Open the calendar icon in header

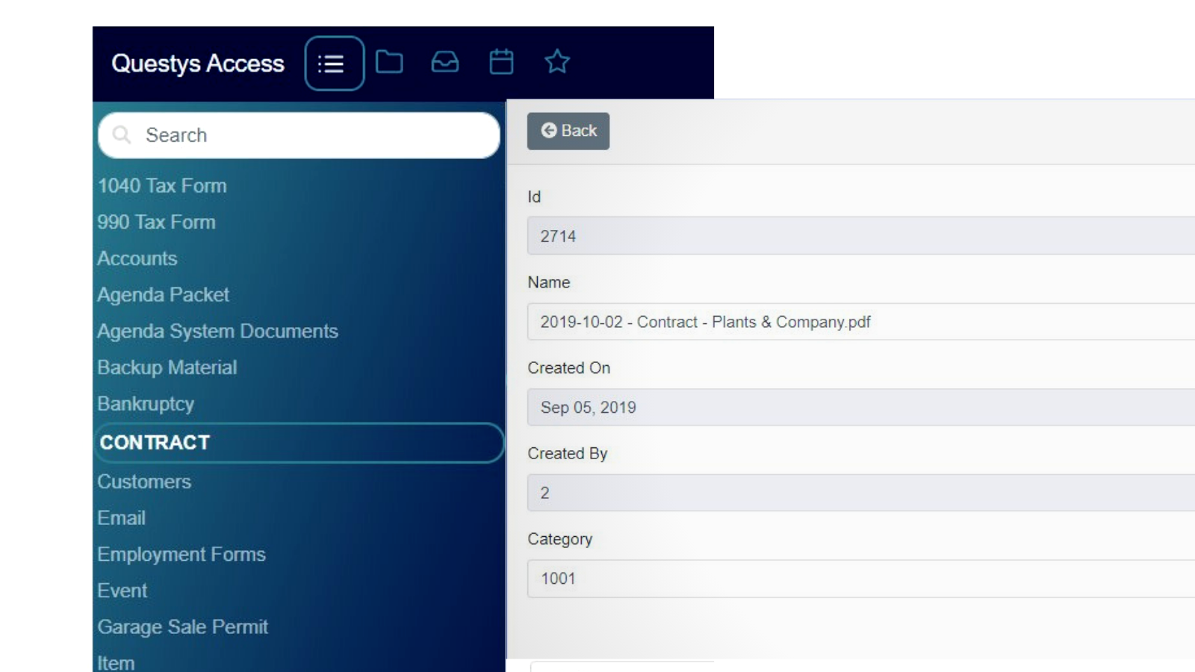tap(501, 62)
